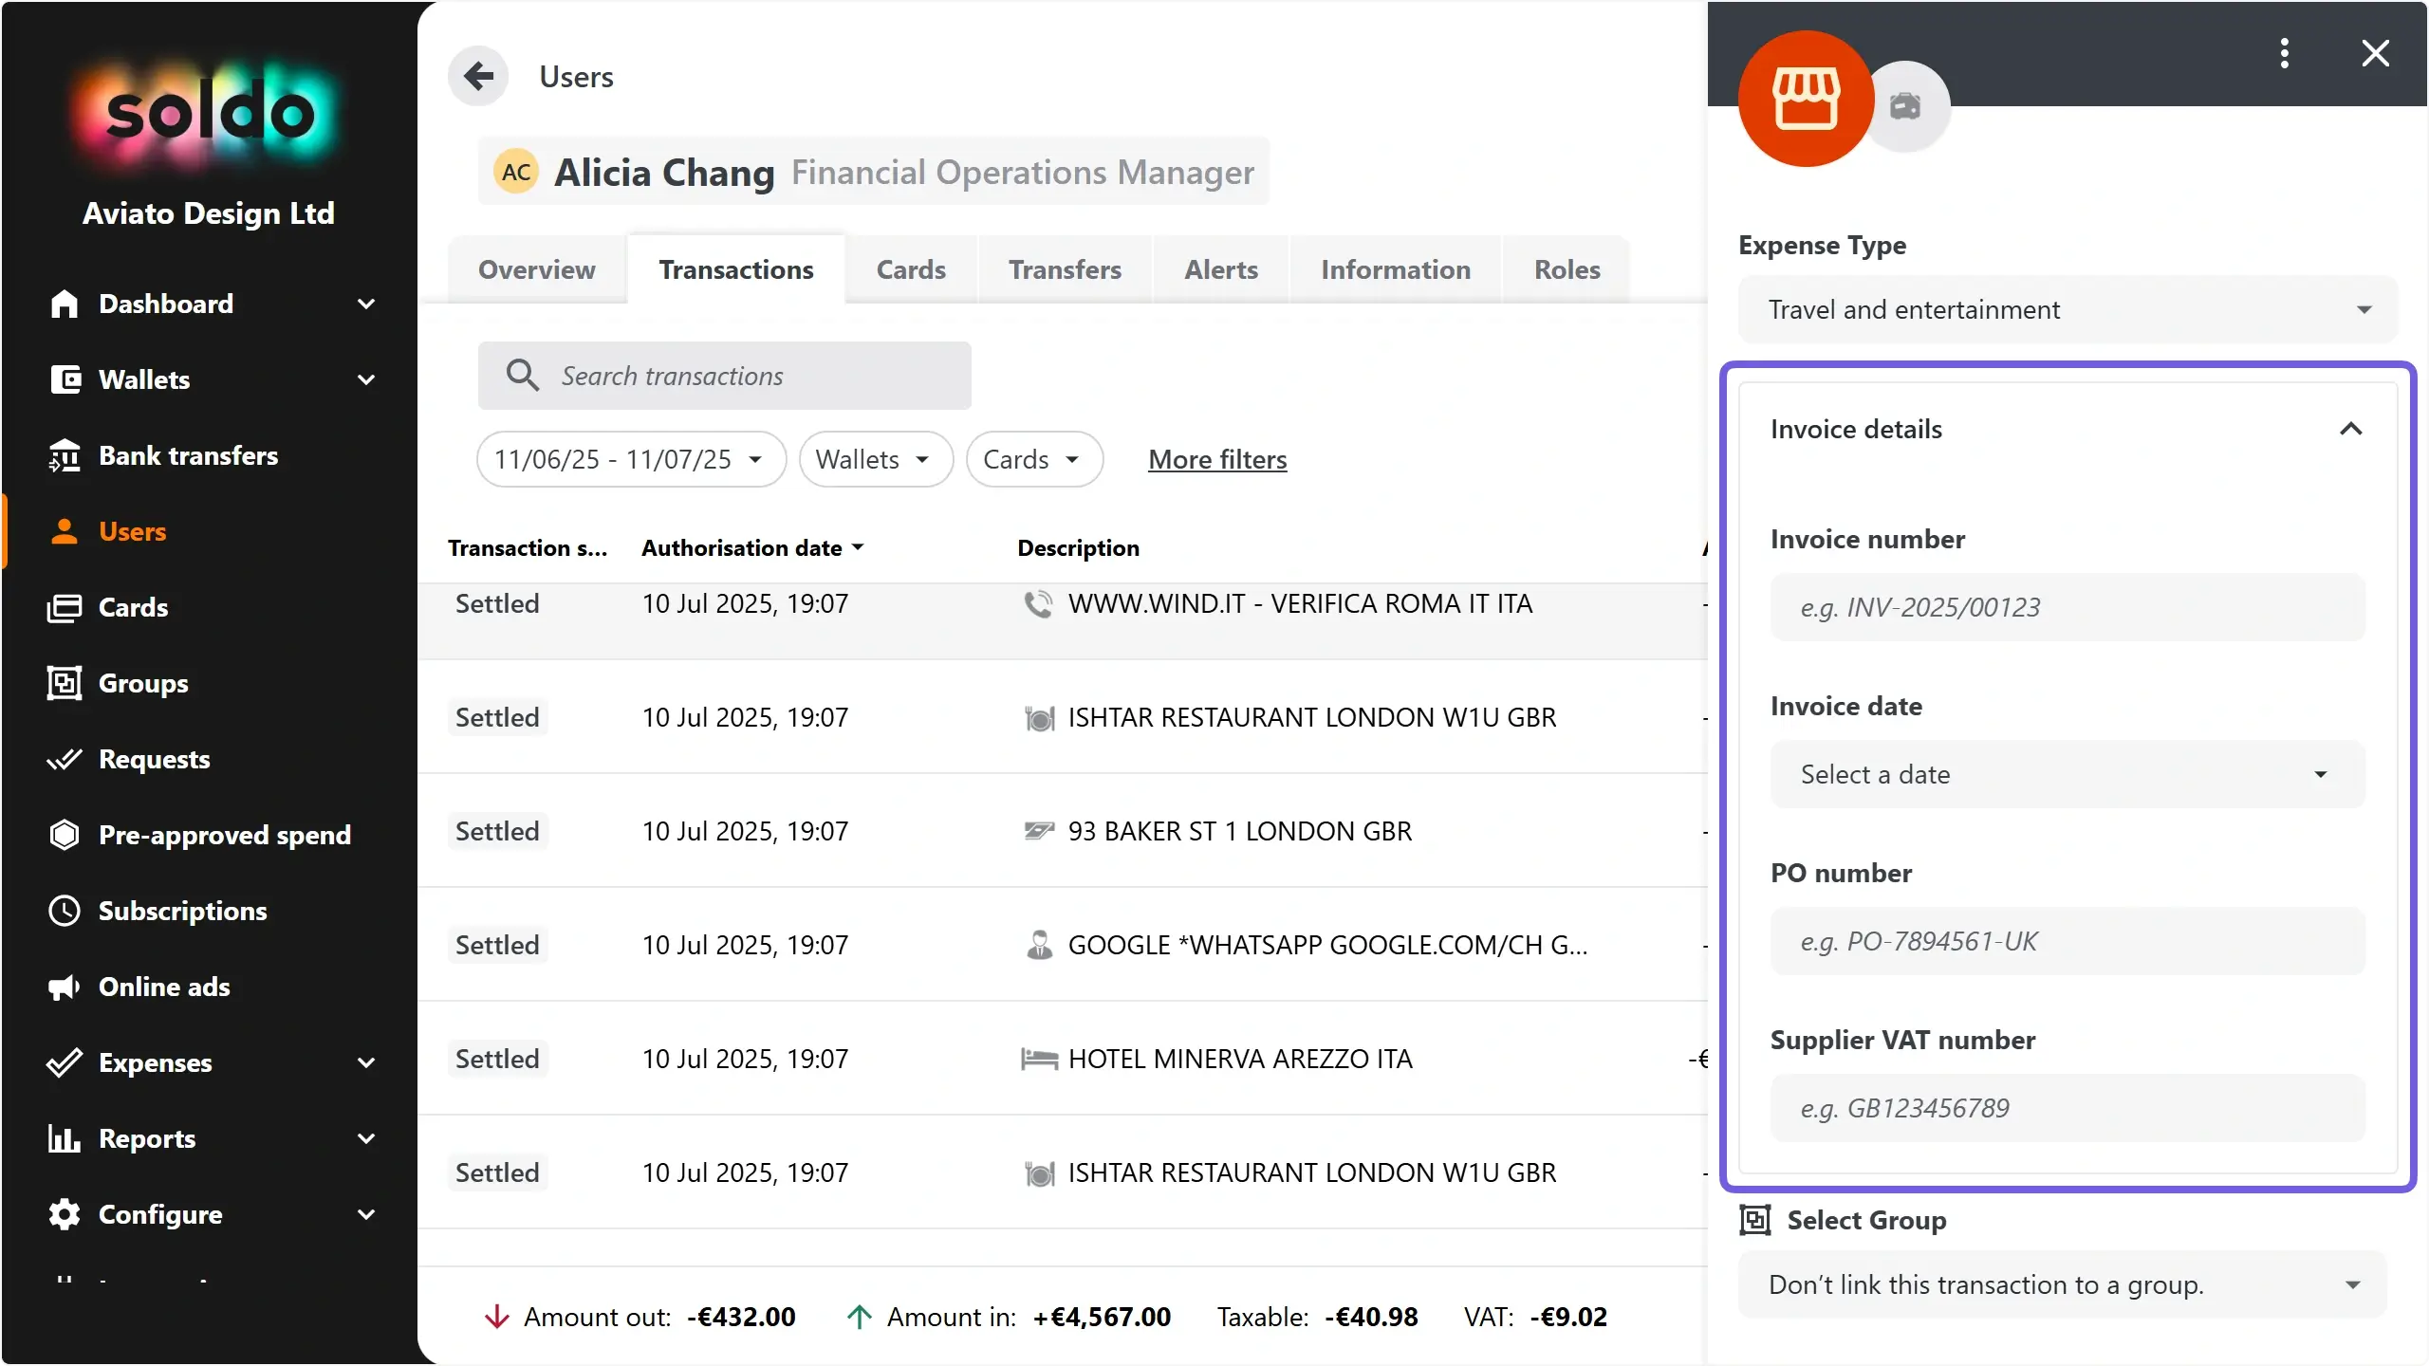This screenshot has height=1366, width=2429.
Task: Open the Invoice date Select a date dropdown
Action: click(x=2067, y=774)
